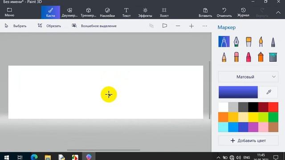Pick the Watercolor brush tool

coord(261,41)
